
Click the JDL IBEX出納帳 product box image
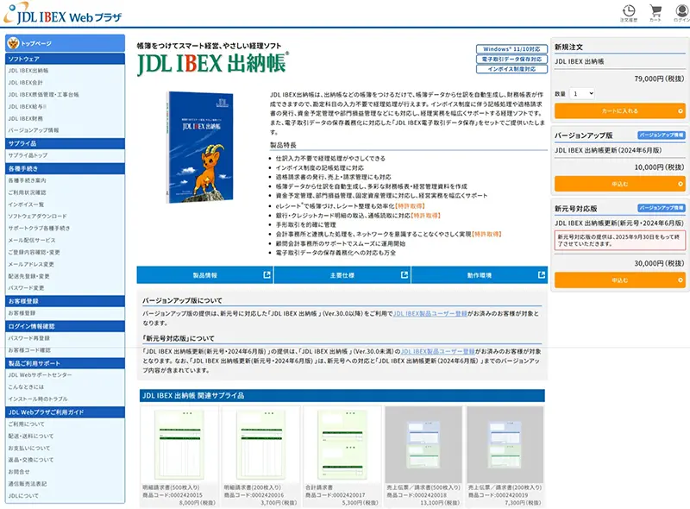pyautogui.click(x=200, y=147)
